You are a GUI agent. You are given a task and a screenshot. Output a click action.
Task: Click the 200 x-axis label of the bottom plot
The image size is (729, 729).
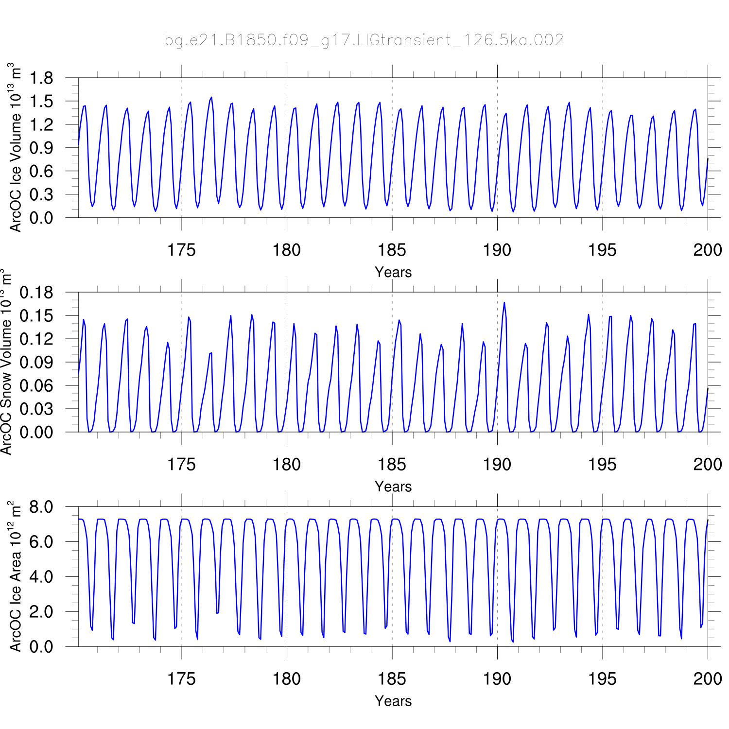(x=707, y=679)
